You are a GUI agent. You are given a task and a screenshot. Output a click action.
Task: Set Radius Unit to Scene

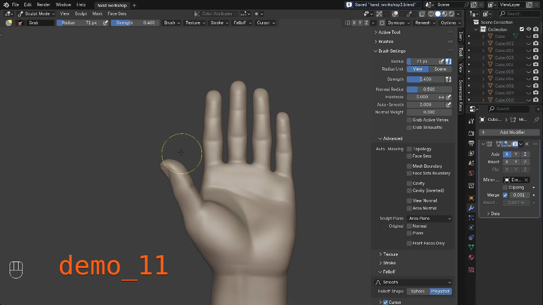pyautogui.click(x=440, y=69)
